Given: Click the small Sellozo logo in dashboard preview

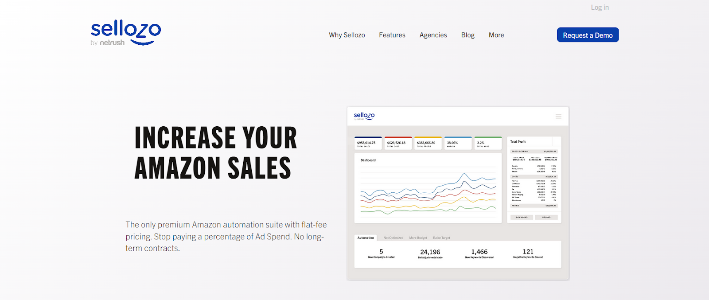Looking at the screenshot, I should coord(364,116).
